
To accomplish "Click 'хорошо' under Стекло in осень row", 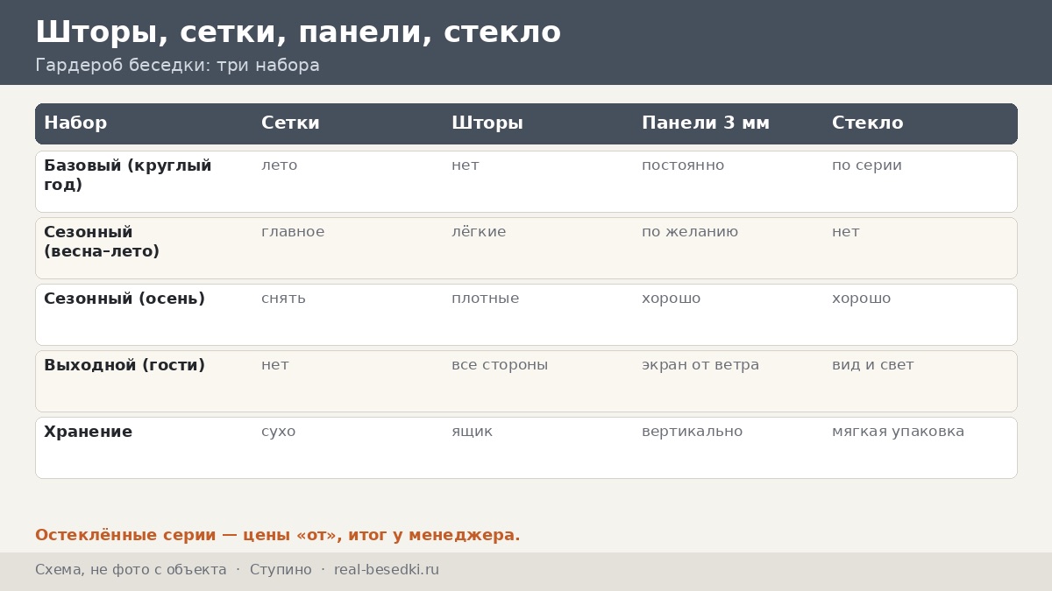I will (x=862, y=299).
